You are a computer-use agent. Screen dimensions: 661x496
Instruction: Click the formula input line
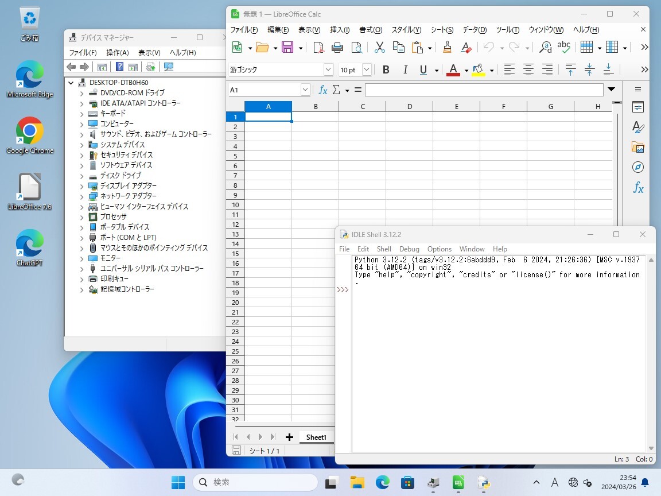pos(484,90)
